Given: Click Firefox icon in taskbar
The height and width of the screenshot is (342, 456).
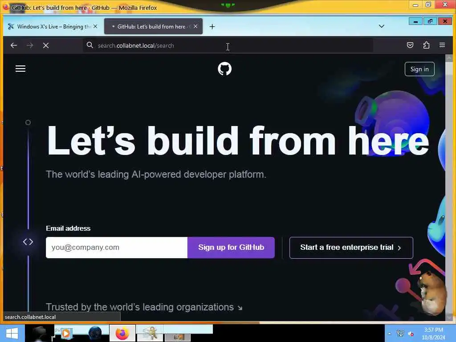Looking at the screenshot, I should click(122, 333).
